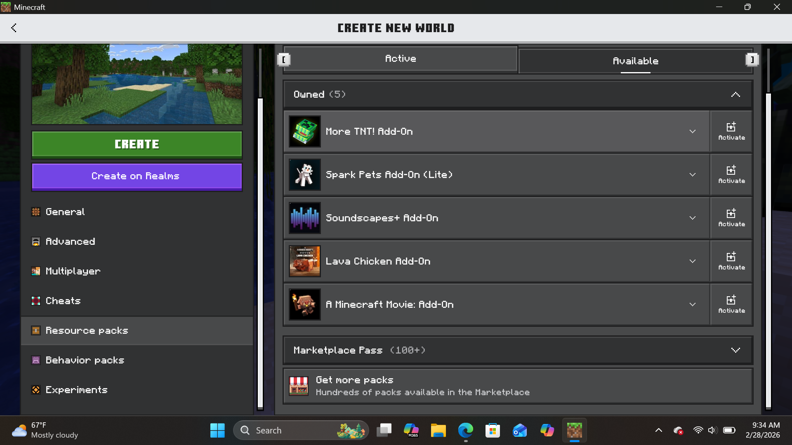Open the Cheats settings section
The width and height of the screenshot is (792, 445).
(x=63, y=301)
